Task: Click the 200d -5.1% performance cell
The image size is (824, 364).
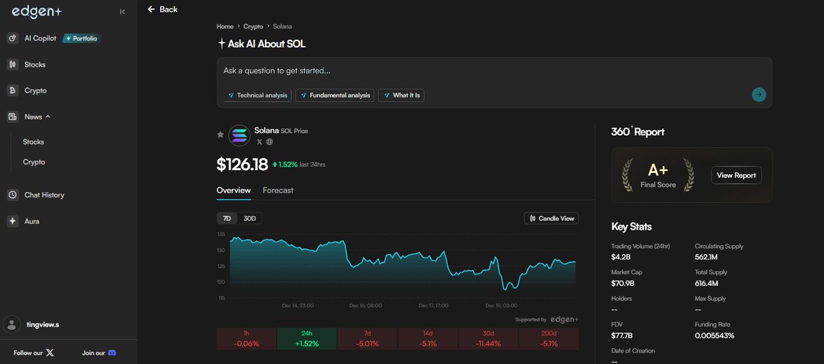Action: point(549,339)
